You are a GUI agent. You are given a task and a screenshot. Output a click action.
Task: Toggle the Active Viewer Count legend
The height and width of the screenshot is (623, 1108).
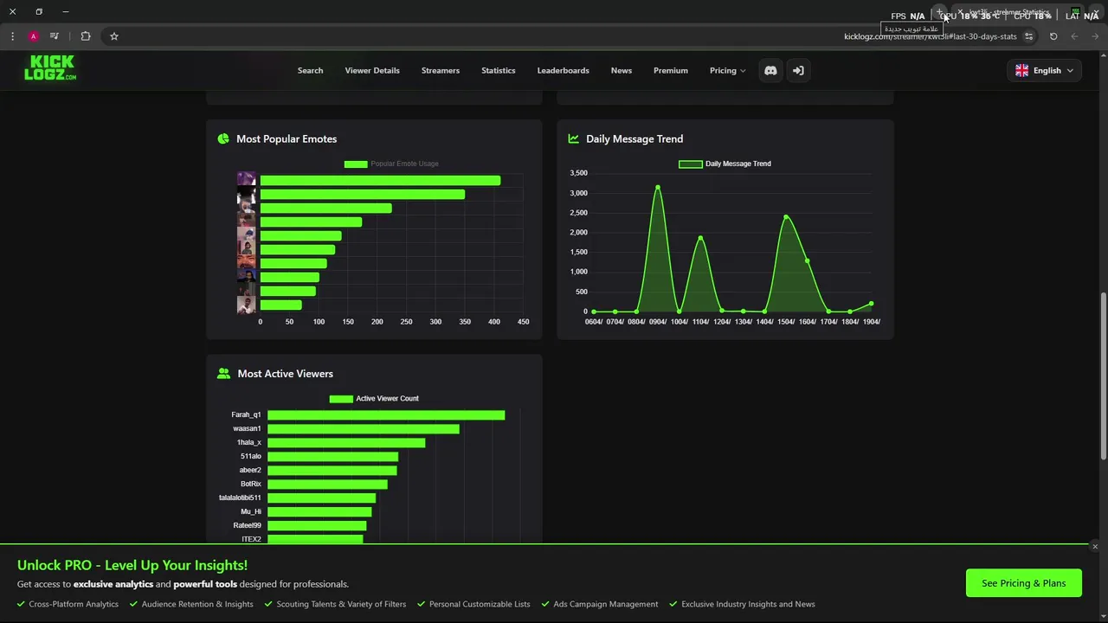point(374,399)
